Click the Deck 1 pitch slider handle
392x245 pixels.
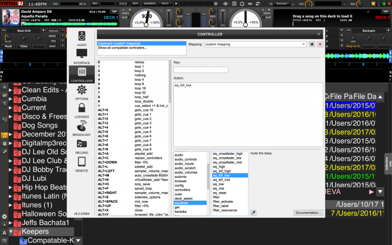(169, 25)
